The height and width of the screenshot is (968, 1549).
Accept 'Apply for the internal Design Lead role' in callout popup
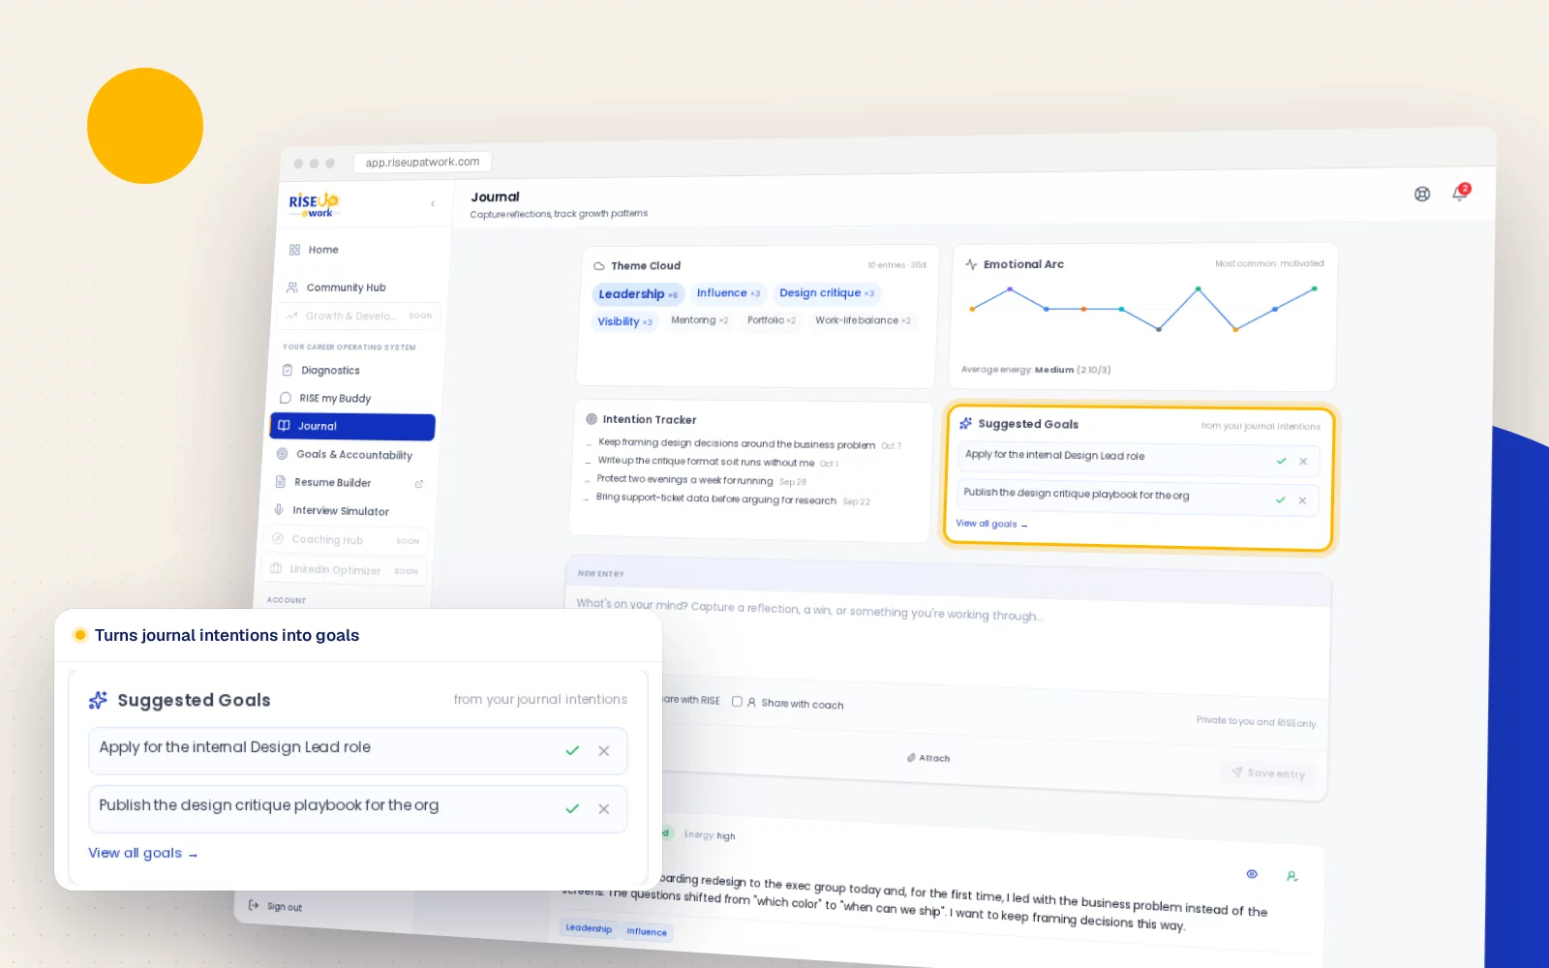pyautogui.click(x=572, y=751)
